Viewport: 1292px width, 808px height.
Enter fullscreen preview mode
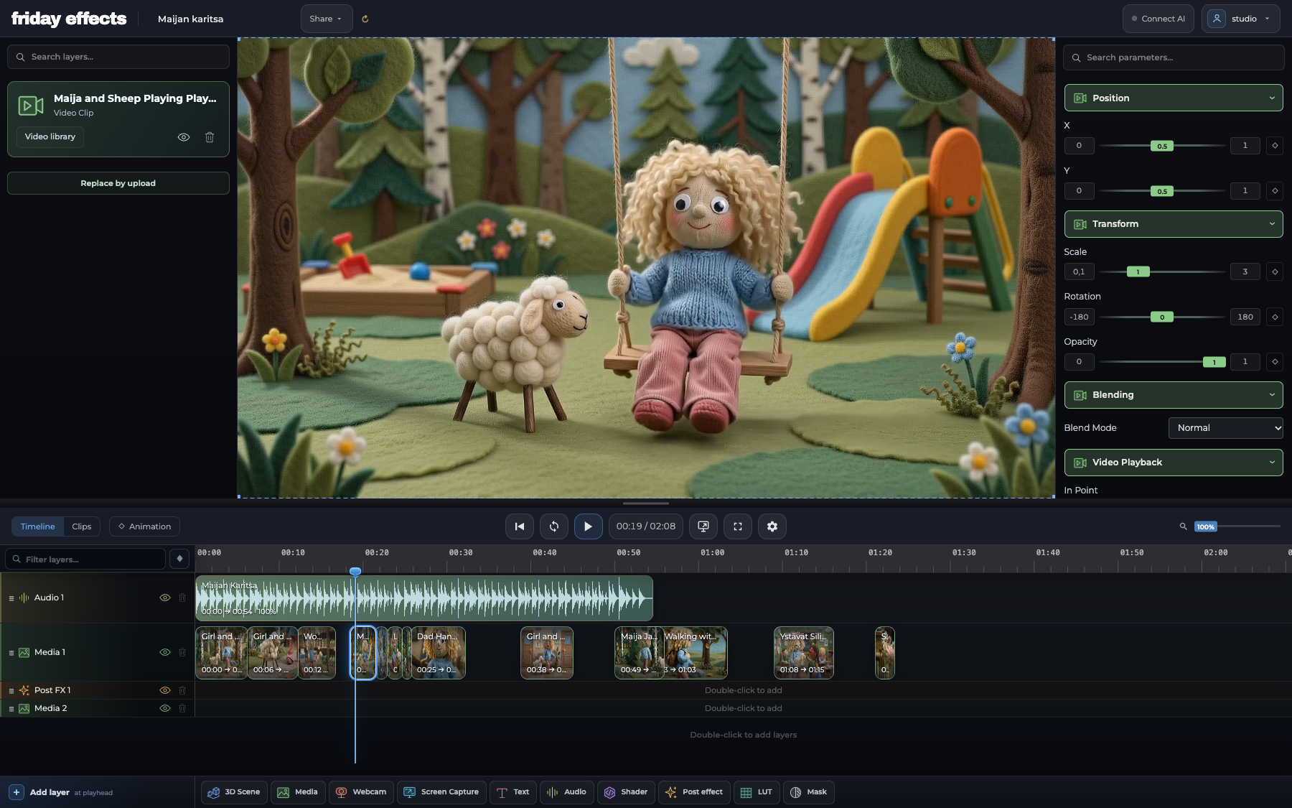tap(737, 526)
